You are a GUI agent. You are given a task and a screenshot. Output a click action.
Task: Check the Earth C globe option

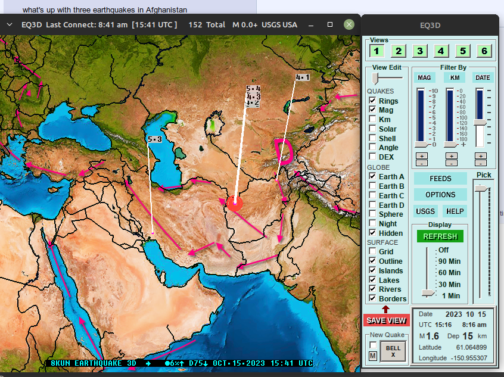372,195
